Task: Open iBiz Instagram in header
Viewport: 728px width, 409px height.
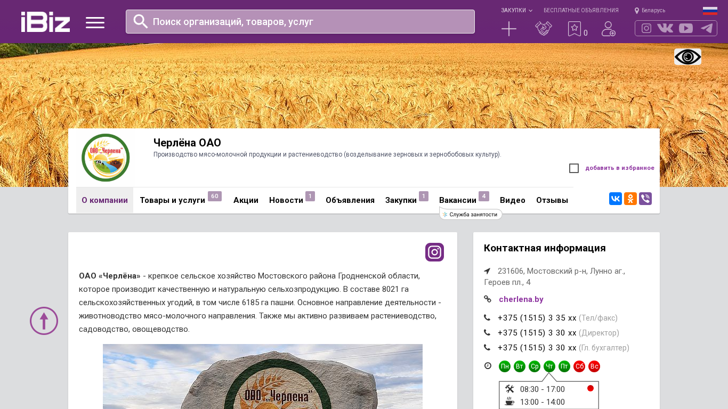Action: tap(646, 28)
